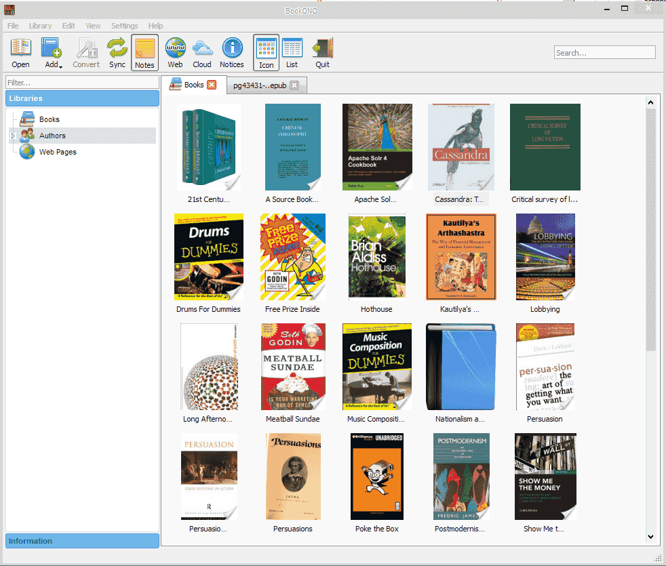
Task: Switch to the Books tab
Action: [x=194, y=85]
